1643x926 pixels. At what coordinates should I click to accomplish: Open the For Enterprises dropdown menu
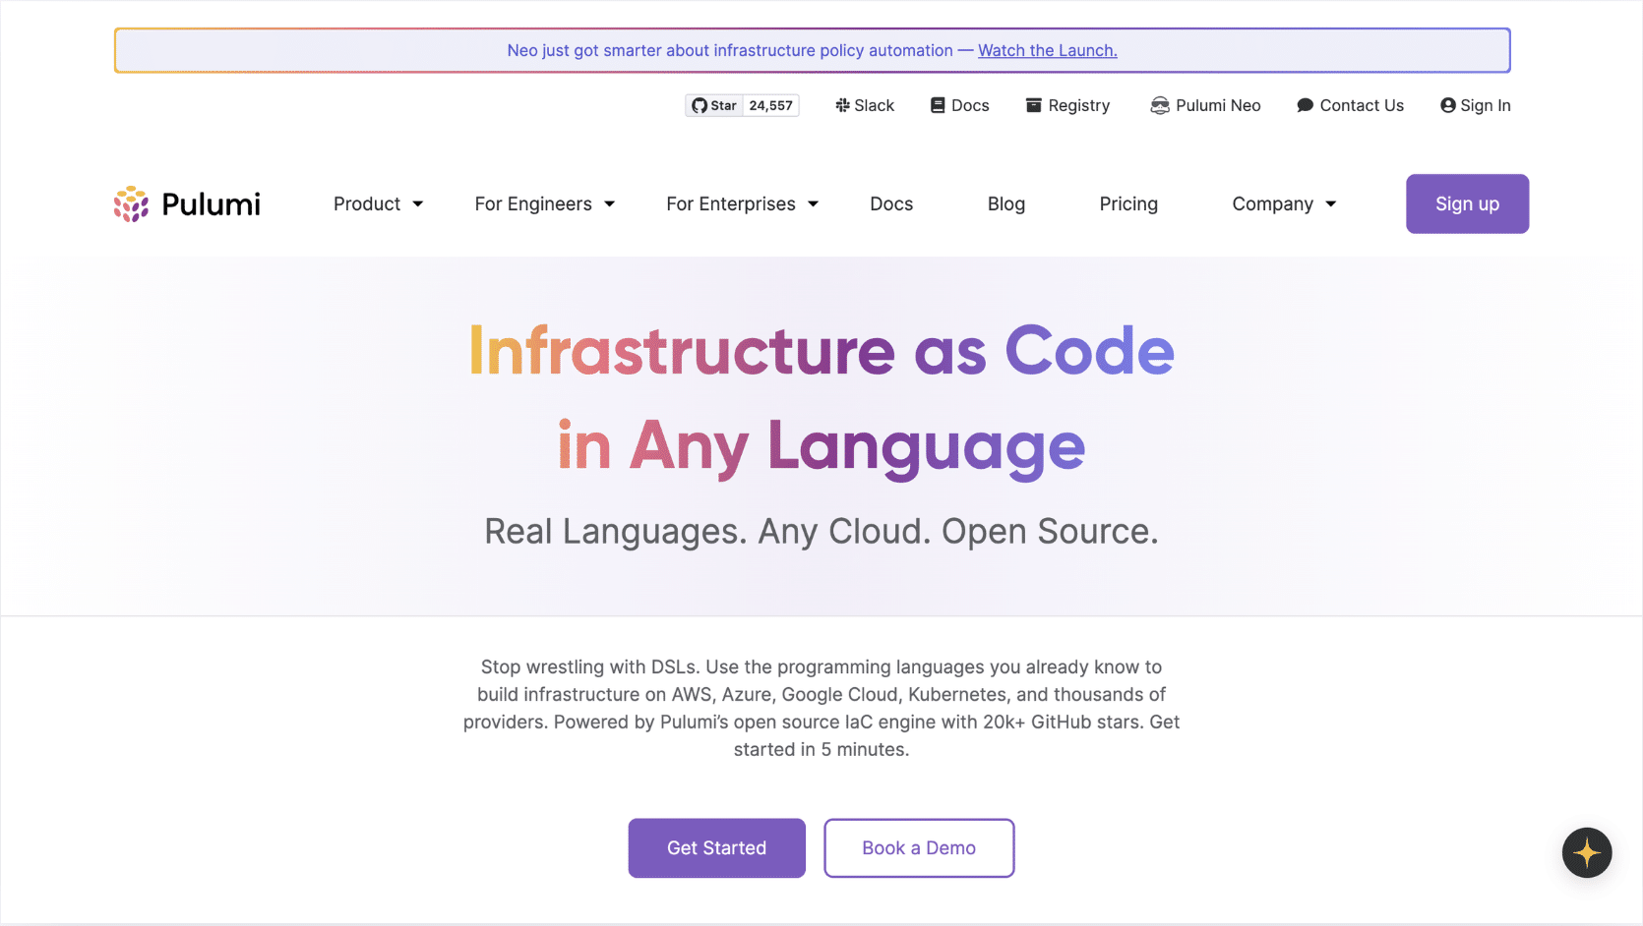[x=742, y=204]
